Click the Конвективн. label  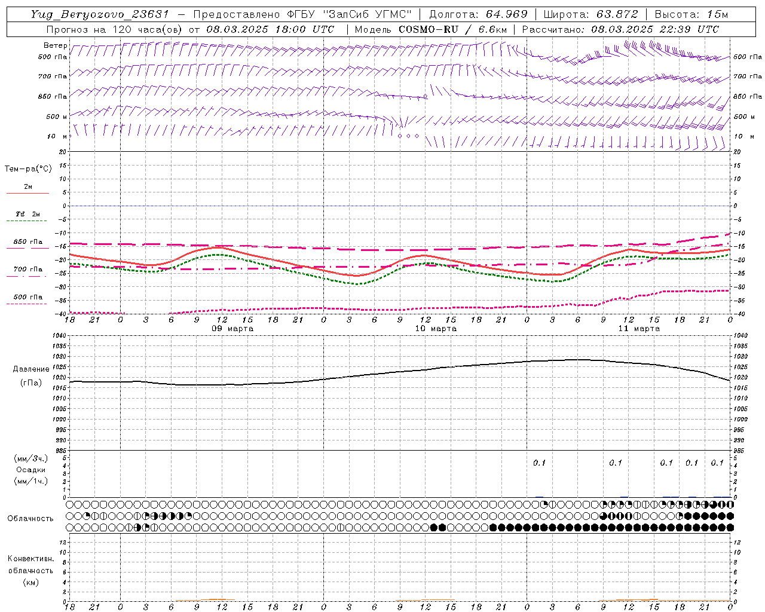pos(30,559)
